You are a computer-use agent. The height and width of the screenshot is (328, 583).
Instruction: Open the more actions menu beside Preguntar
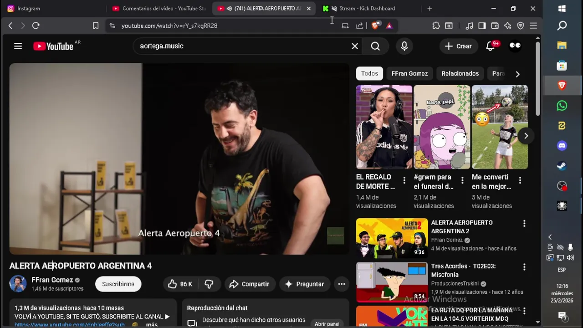click(x=342, y=284)
